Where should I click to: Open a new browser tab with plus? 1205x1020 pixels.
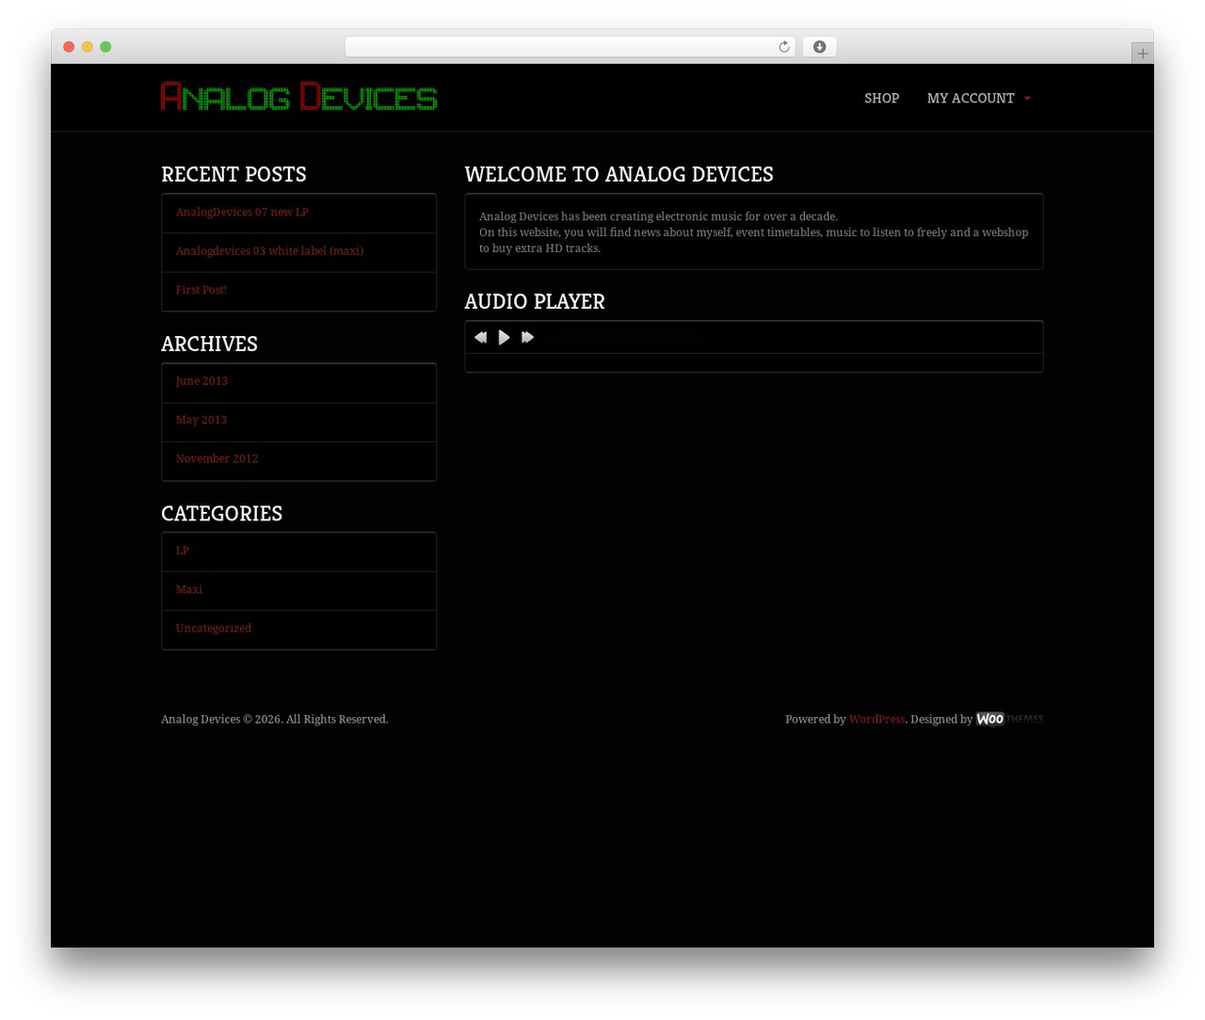(x=1142, y=54)
